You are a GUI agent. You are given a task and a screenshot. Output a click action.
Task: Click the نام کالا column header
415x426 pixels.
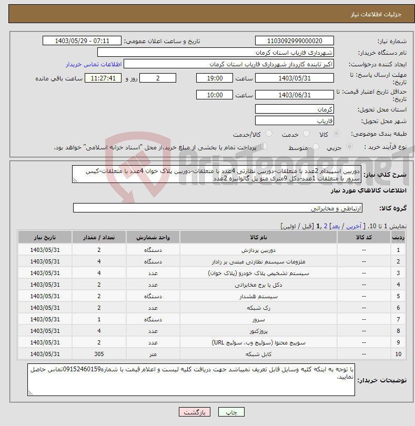point(258,237)
